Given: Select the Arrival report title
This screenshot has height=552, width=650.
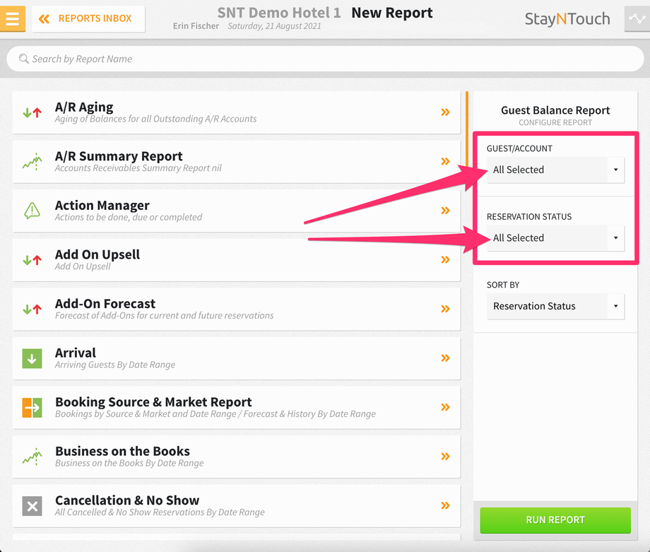Looking at the screenshot, I should pos(76,353).
